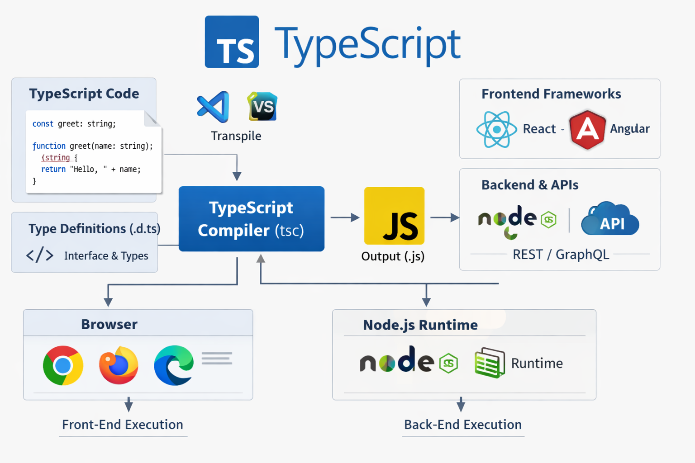Click the TypeScript Code heading

[84, 94]
